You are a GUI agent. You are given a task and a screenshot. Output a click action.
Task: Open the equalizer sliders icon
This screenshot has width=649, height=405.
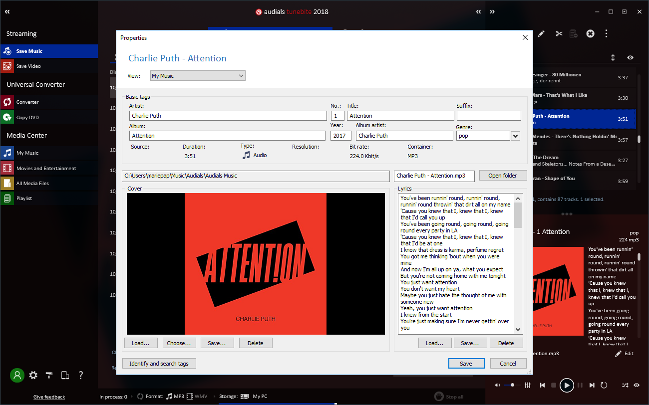528,385
